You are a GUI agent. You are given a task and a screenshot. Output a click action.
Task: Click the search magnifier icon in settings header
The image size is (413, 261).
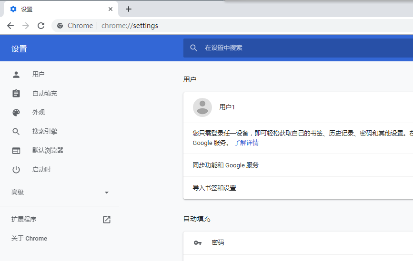(x=193, y=48)
